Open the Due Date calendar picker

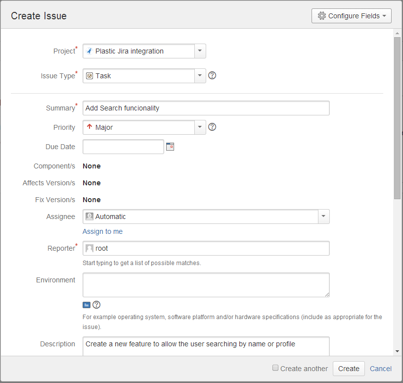tap(170, 147)
